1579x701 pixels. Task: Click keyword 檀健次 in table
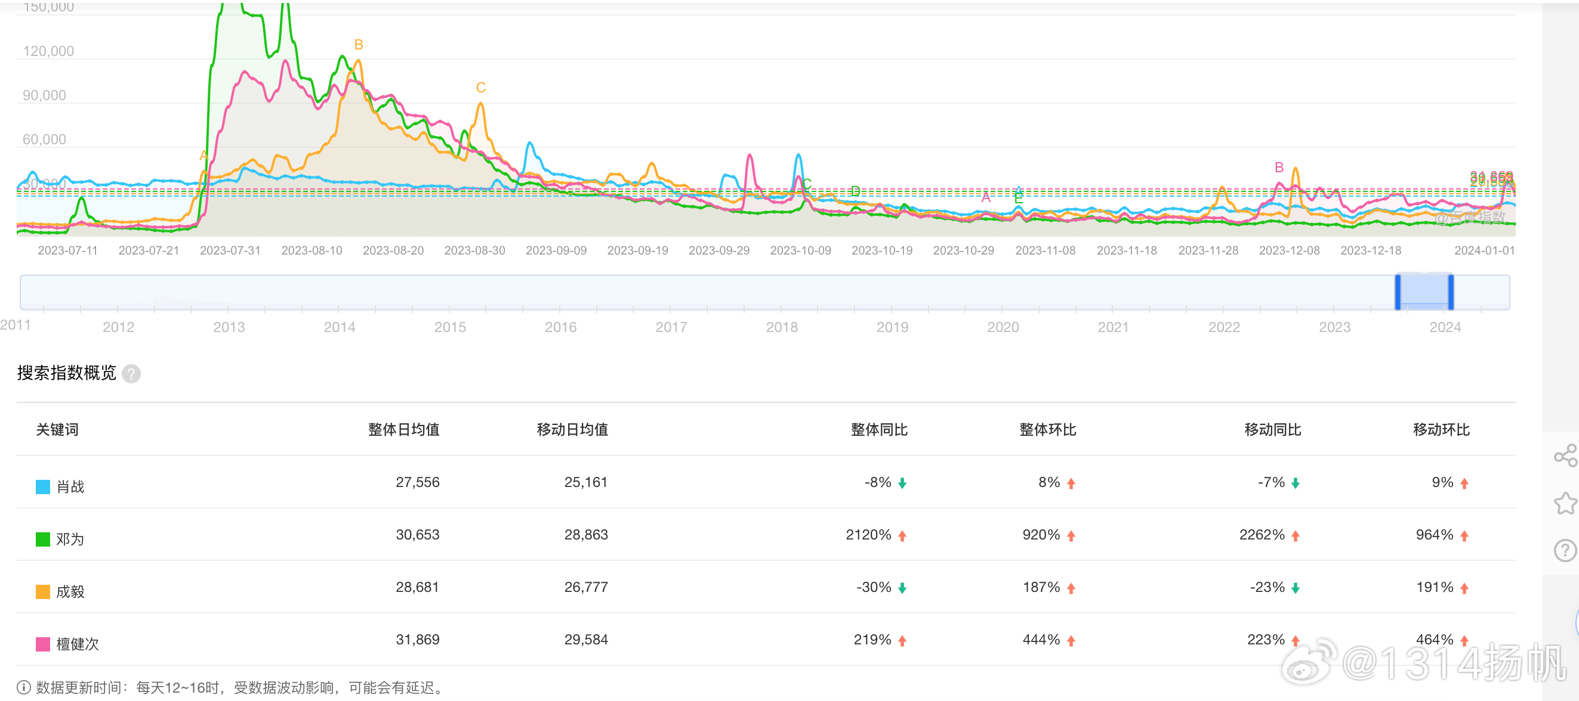78,644
